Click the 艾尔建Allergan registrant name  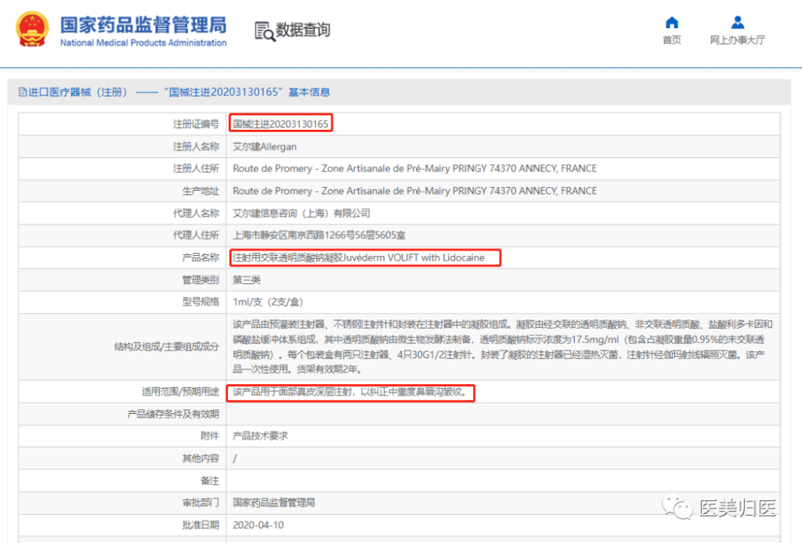click(265, 146)
